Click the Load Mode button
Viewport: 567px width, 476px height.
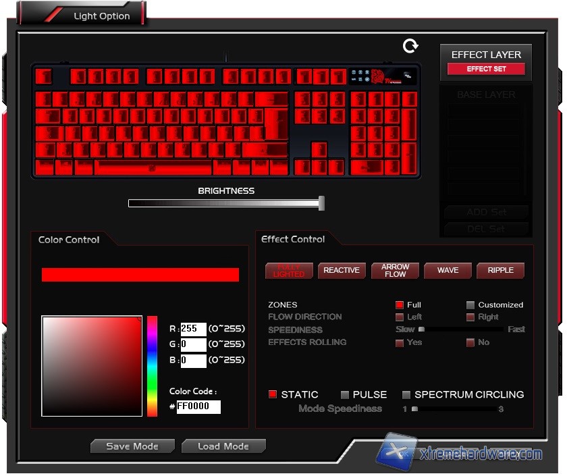223,446
